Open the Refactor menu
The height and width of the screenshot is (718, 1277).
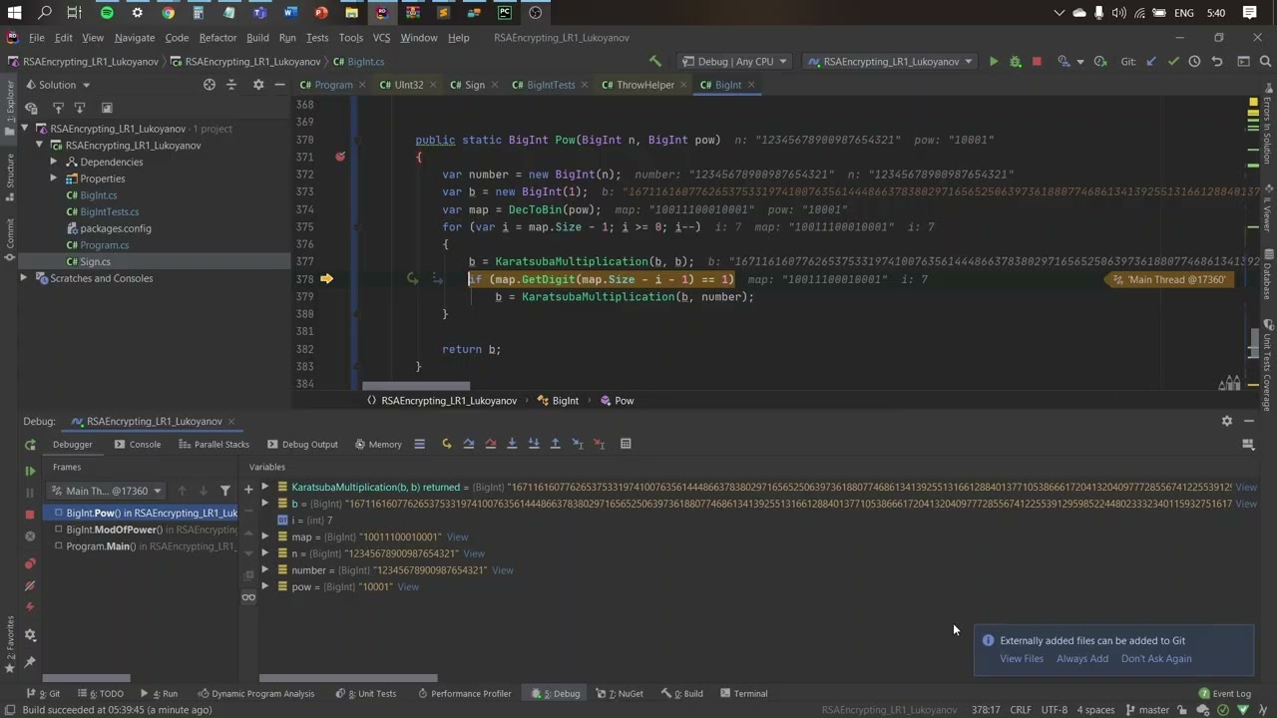(217, 38)
